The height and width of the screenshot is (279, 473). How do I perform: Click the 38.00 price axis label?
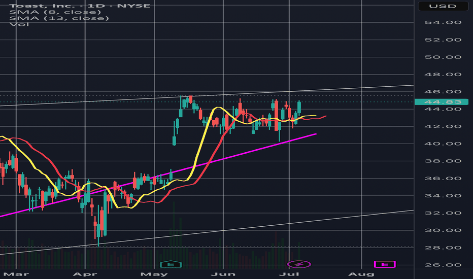click(443, 161)
